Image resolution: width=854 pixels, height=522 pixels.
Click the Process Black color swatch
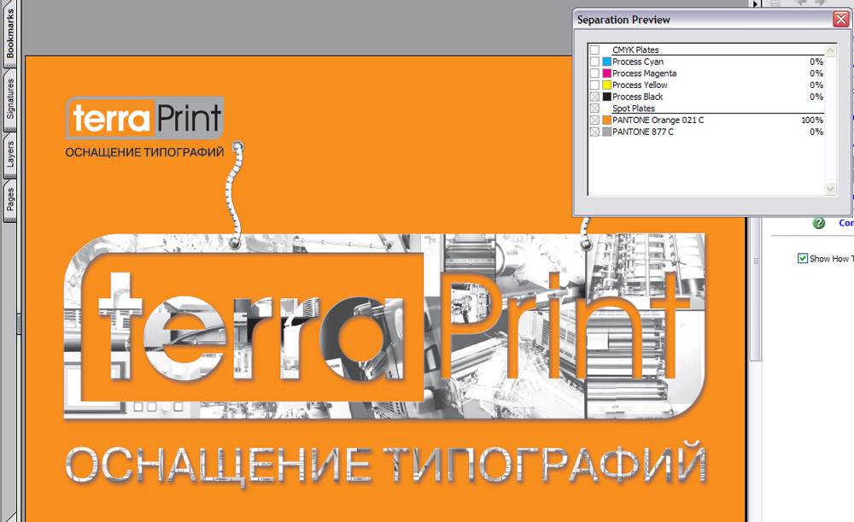(606, 97)
